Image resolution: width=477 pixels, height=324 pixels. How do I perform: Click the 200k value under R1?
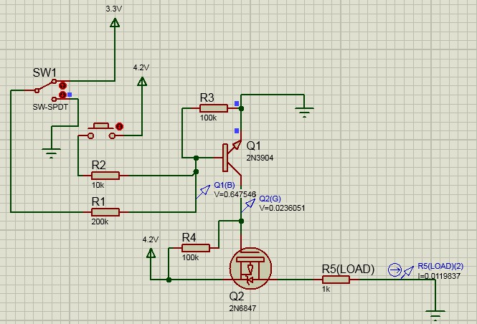[100, 222]
